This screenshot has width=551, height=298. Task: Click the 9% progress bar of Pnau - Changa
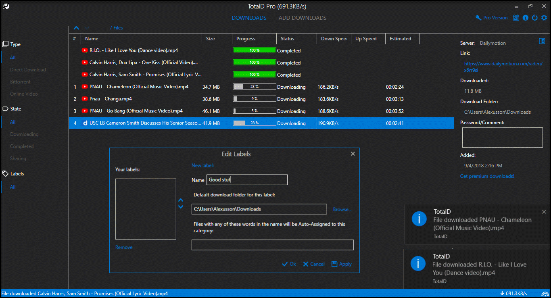click(255, 99)
